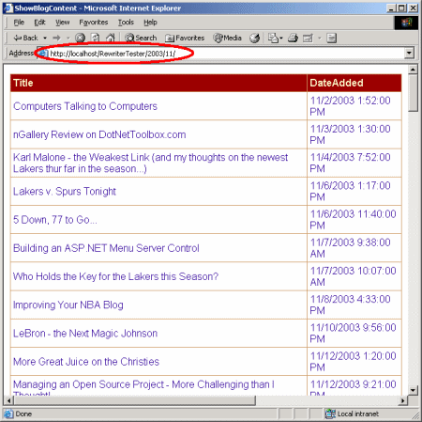This screenshot has height=422, width=422.
Task: Click the Stop toolbar icon
Action: [81, 38]
